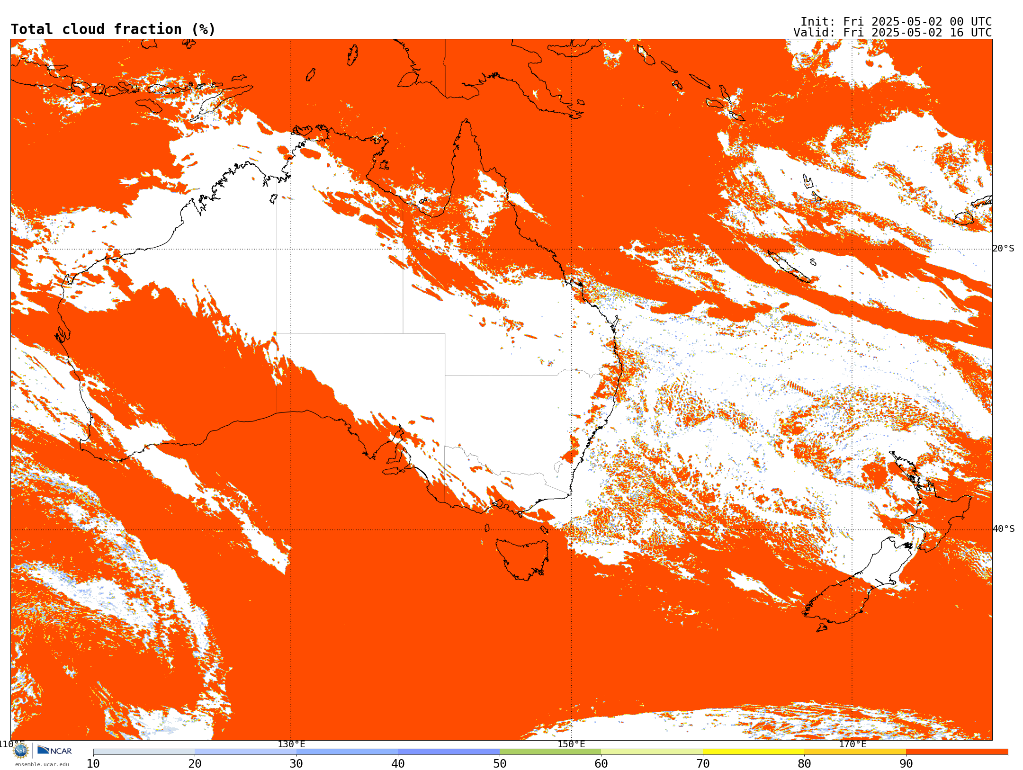Image resolution: width=1023 pixels, height=770 pixels.
Task: Select the 'Total cloud fraction (%)' title
Action: tap(113, 29)
